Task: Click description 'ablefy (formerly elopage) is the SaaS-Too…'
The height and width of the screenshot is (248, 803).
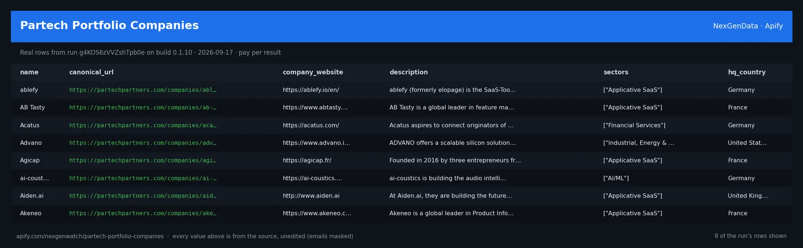Action: [x=452, y=90]
